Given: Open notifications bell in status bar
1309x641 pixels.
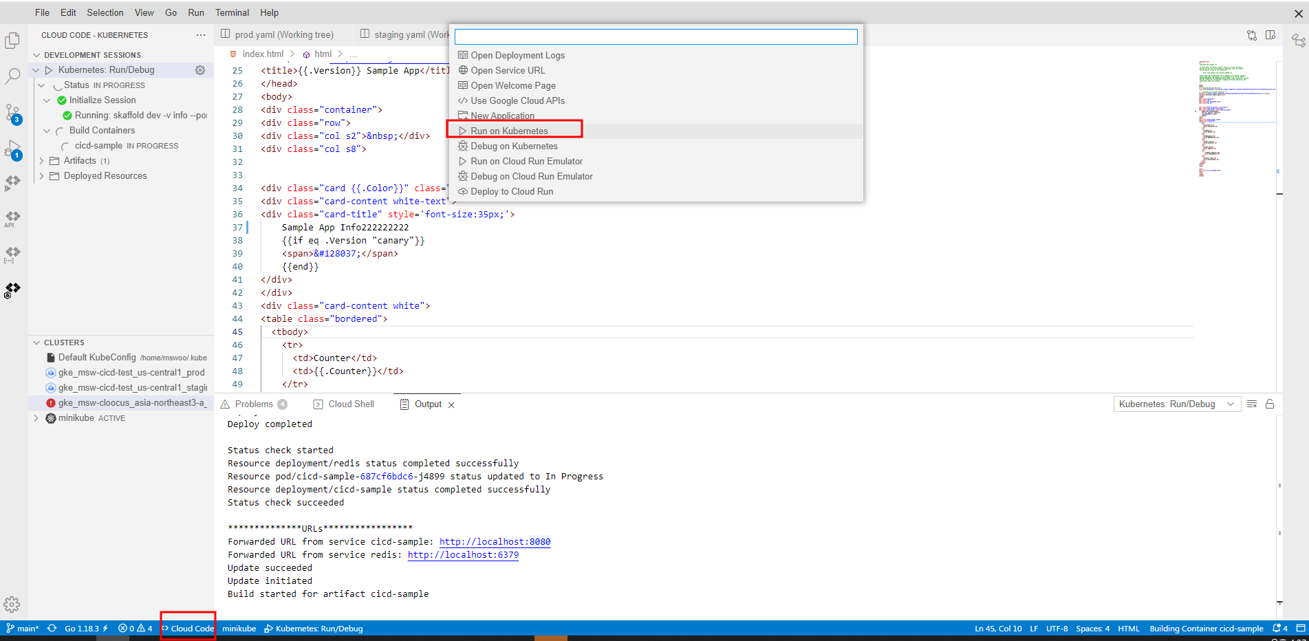Looking at the screenshot, I should click(1280, 629).
